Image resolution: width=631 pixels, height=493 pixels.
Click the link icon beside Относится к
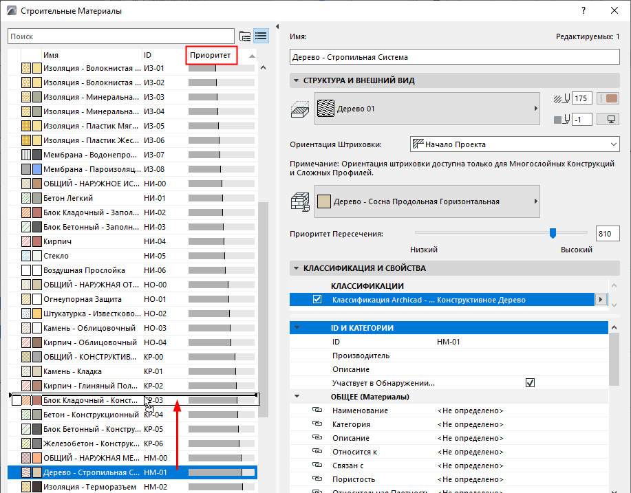pyautogui.click(x=317, y=451)
